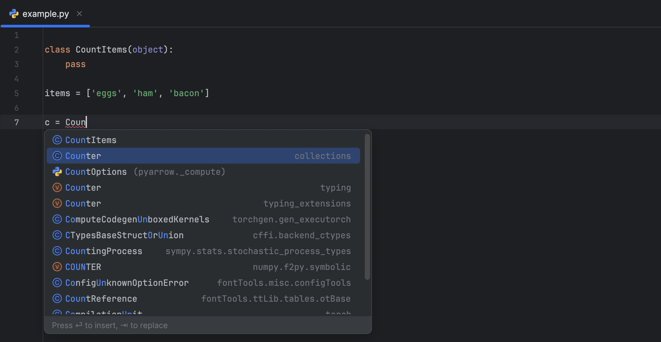Click the class icon beside CountItems suggestion
The width and height of the screenshot is (661, 342).
coord(57,140)
